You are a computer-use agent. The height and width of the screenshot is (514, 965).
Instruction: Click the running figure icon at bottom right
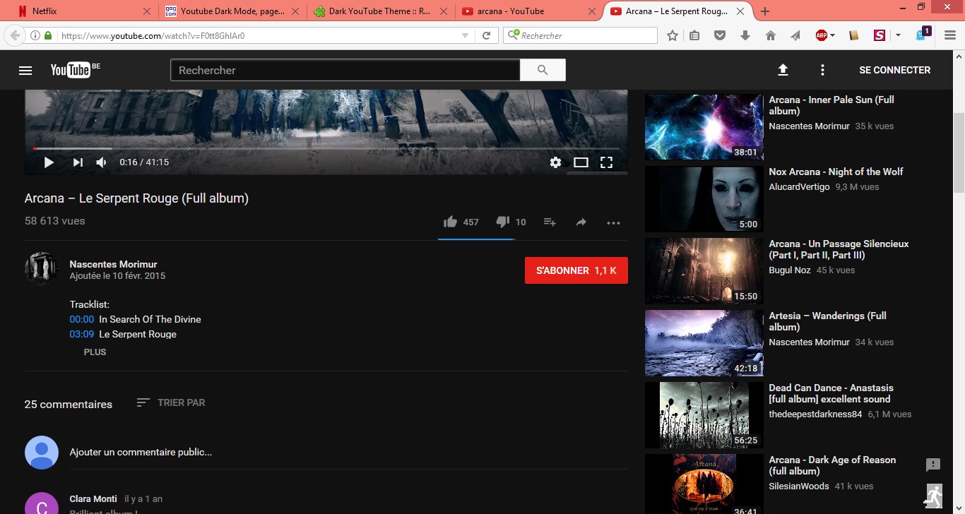(x=934, y=496)
